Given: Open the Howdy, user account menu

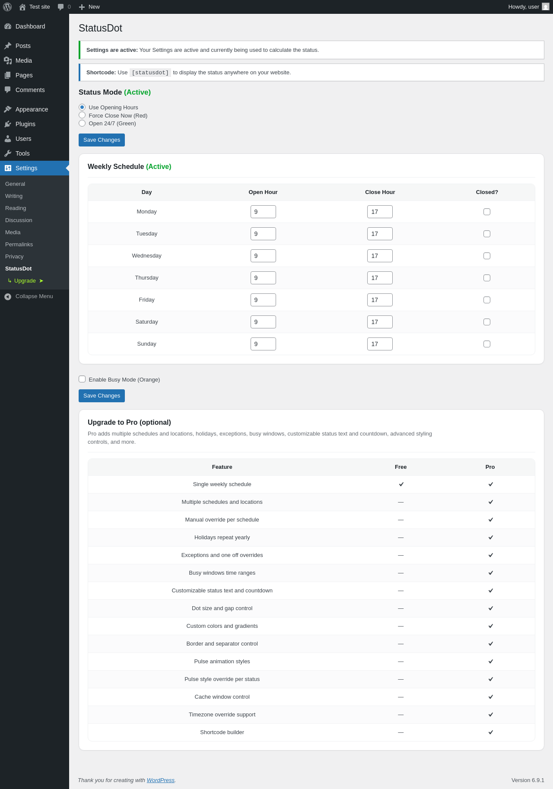Looking at the screenshot, I should pyautogui.click(x=528, y=7).
